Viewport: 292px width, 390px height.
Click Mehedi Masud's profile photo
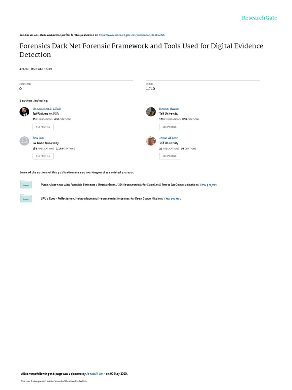151,112
